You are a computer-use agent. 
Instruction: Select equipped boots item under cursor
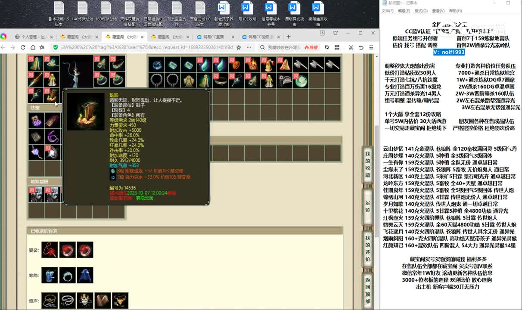52,96
